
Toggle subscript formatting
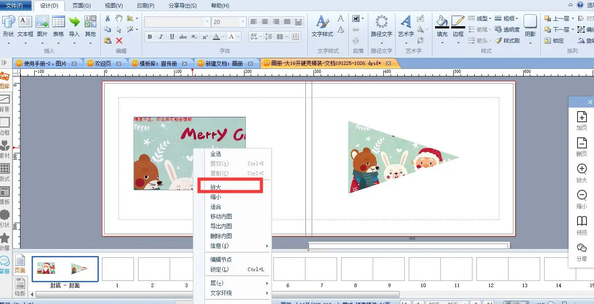194,37
